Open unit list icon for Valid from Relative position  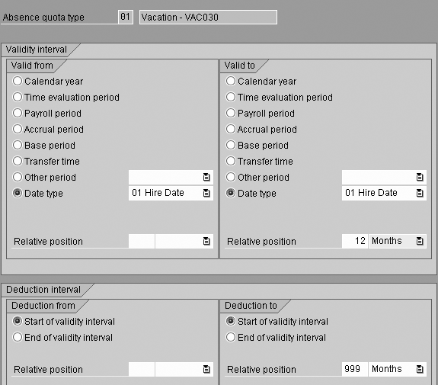pyautogui.click(x=206, y=241)
